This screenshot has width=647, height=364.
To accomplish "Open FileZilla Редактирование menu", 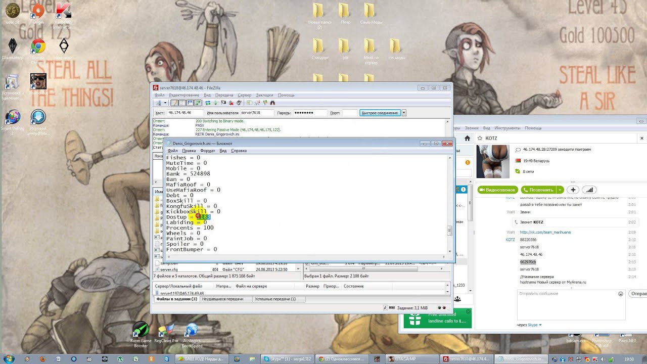I will 184,95.
